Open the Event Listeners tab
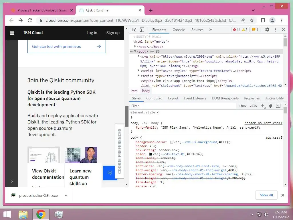293x220 pixels. tap(195, 98)
